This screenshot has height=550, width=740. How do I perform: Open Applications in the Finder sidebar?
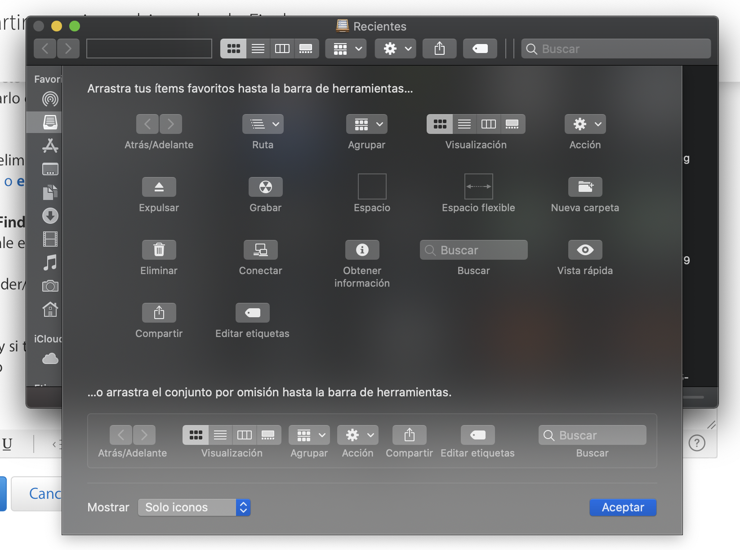tap(50, 146)
